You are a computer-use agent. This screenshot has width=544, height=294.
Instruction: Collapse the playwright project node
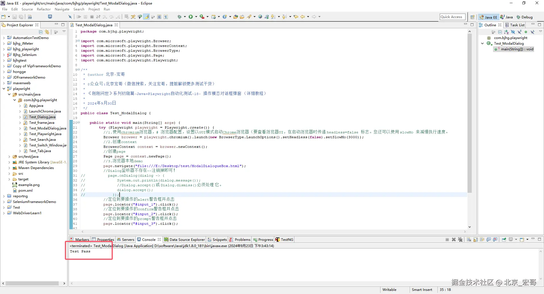point(4,89)
